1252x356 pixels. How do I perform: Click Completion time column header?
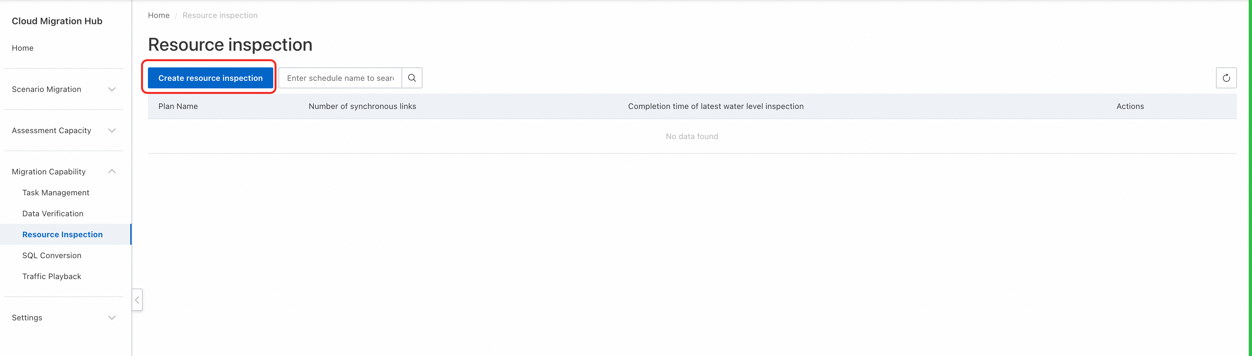tap(715, 106)
